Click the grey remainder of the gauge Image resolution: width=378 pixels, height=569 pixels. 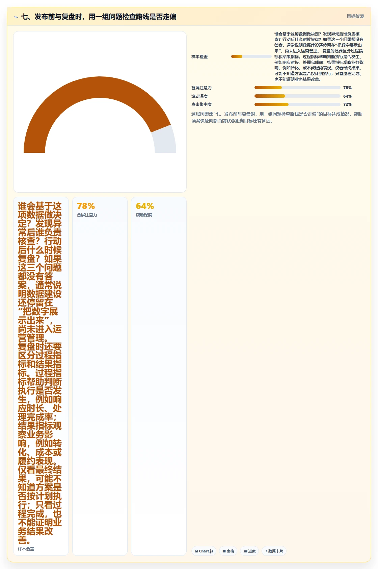165,140
